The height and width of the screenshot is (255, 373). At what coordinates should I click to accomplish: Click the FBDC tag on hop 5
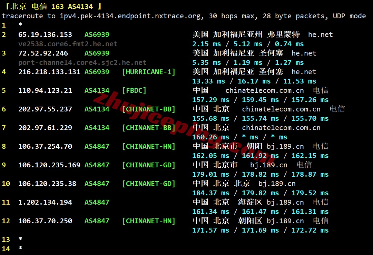(x=134, y=91)
